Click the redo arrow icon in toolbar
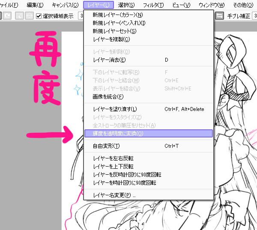Image resolution: width=257 pixels, height=230 pixels. (x=7, y=16)
